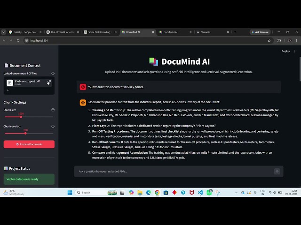Screen dimensions: 301x225
Task: Show help tooltip for Chunk overlap
Action: tap(53, 126)
